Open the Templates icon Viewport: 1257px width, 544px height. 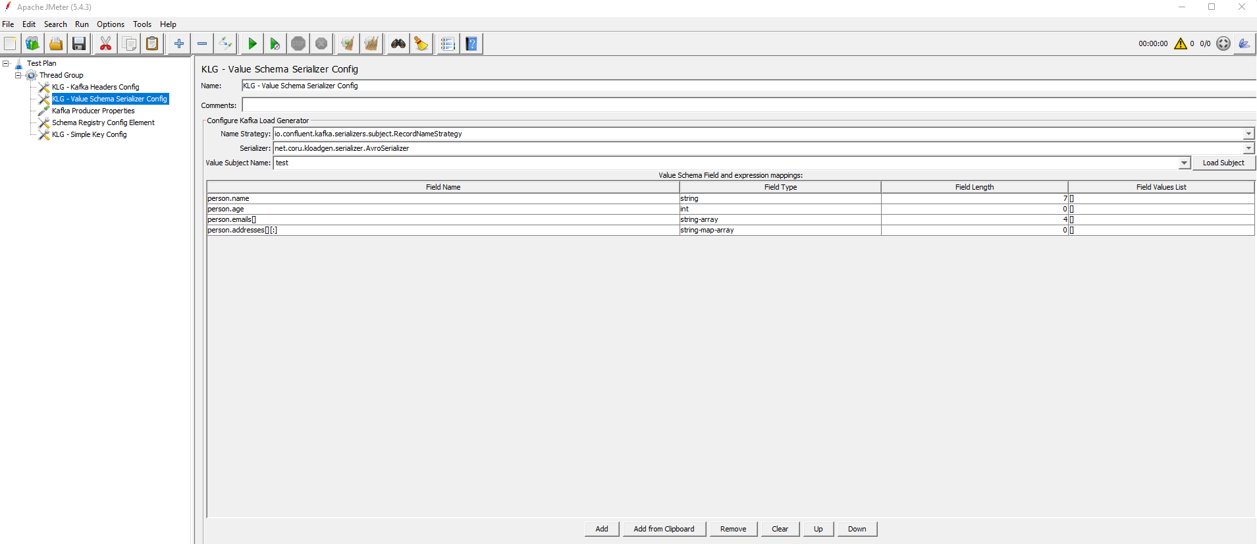32,44
